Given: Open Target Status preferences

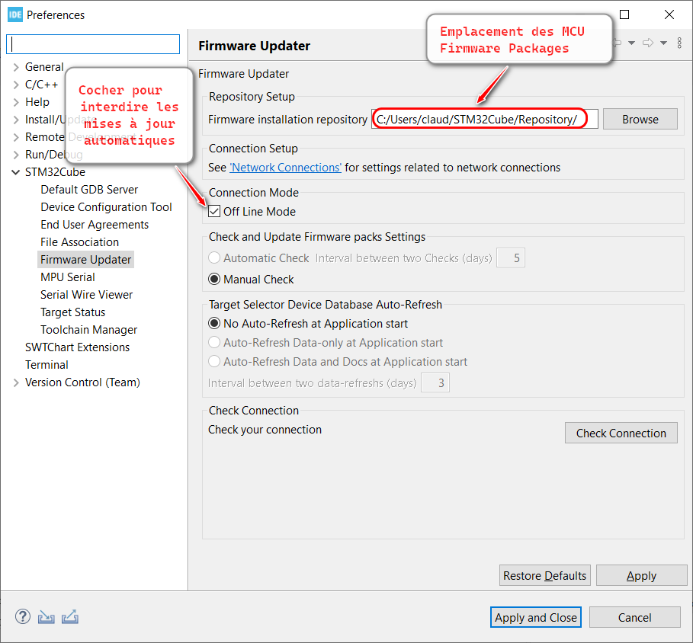Looking at the screenshot, I should pyautogui.click(x=73, y=312).
